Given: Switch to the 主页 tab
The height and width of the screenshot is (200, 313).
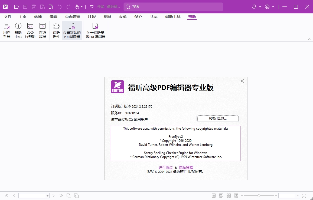Looking at the screenshot, I should [x=22, y=17].
